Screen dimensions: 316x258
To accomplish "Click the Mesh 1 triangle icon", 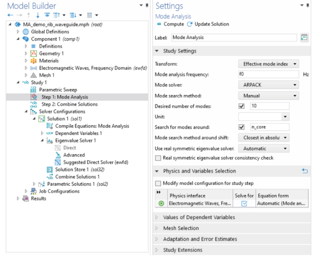I will (34, 75).
